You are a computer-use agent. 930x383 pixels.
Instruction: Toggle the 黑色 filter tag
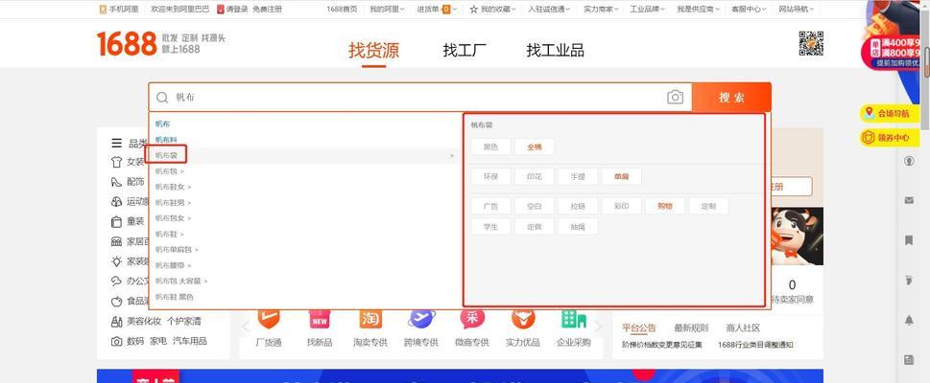[490, 146]
